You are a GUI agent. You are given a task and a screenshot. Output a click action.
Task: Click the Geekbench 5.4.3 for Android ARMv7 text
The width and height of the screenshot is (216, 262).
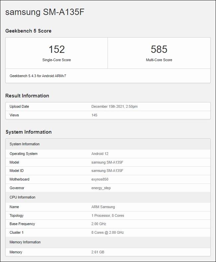click(x=38, y=76)
